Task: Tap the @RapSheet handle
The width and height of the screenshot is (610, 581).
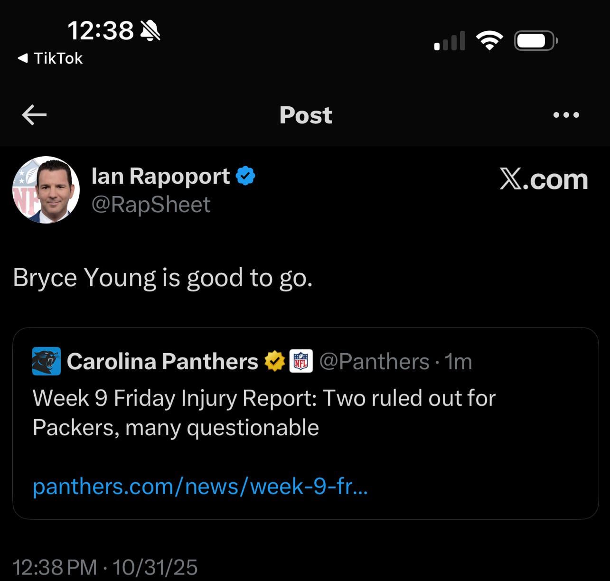Action: click(150, 205)
